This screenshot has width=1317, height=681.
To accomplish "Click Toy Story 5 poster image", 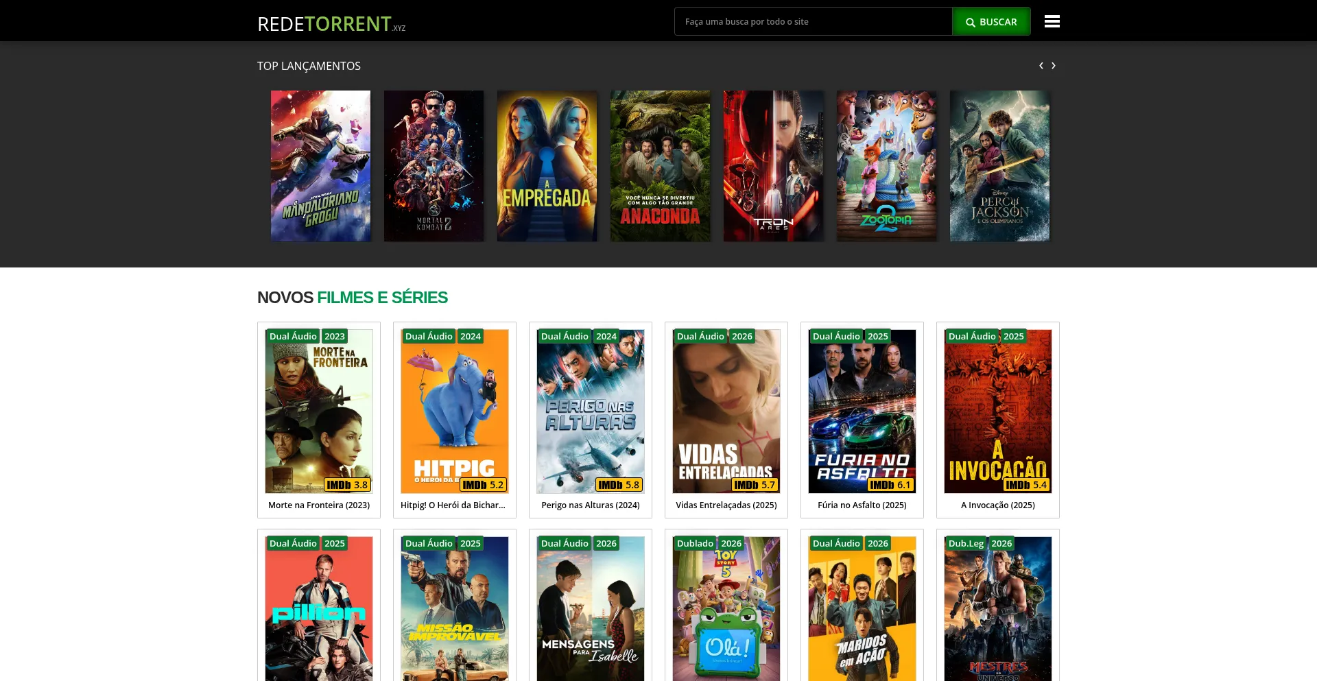I will 726,609.
